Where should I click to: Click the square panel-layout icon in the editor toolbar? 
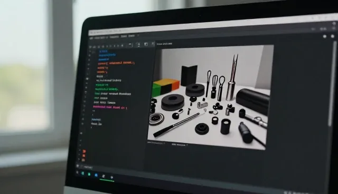146,44
